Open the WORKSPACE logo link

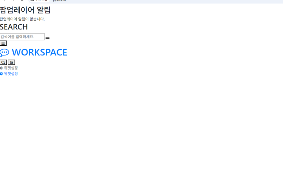[34, 52]
